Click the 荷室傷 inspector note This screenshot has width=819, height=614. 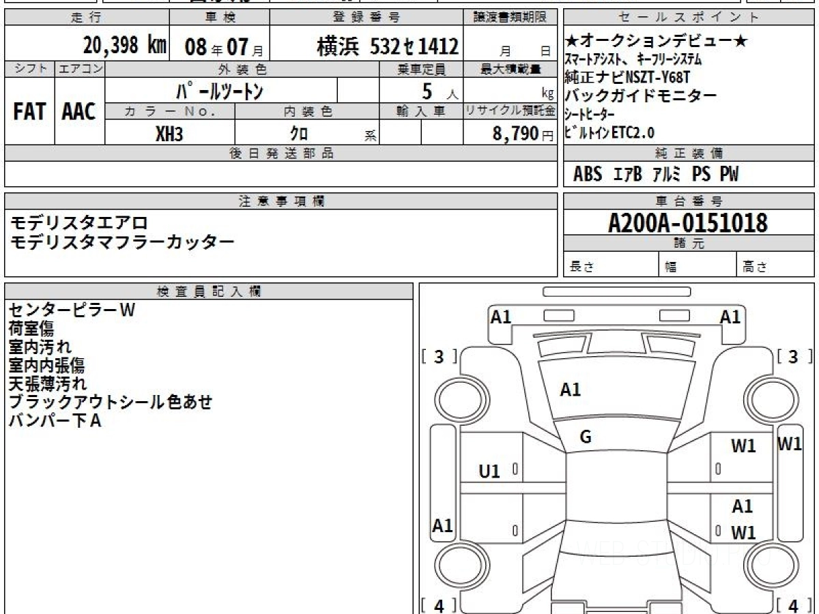[31, 329]
